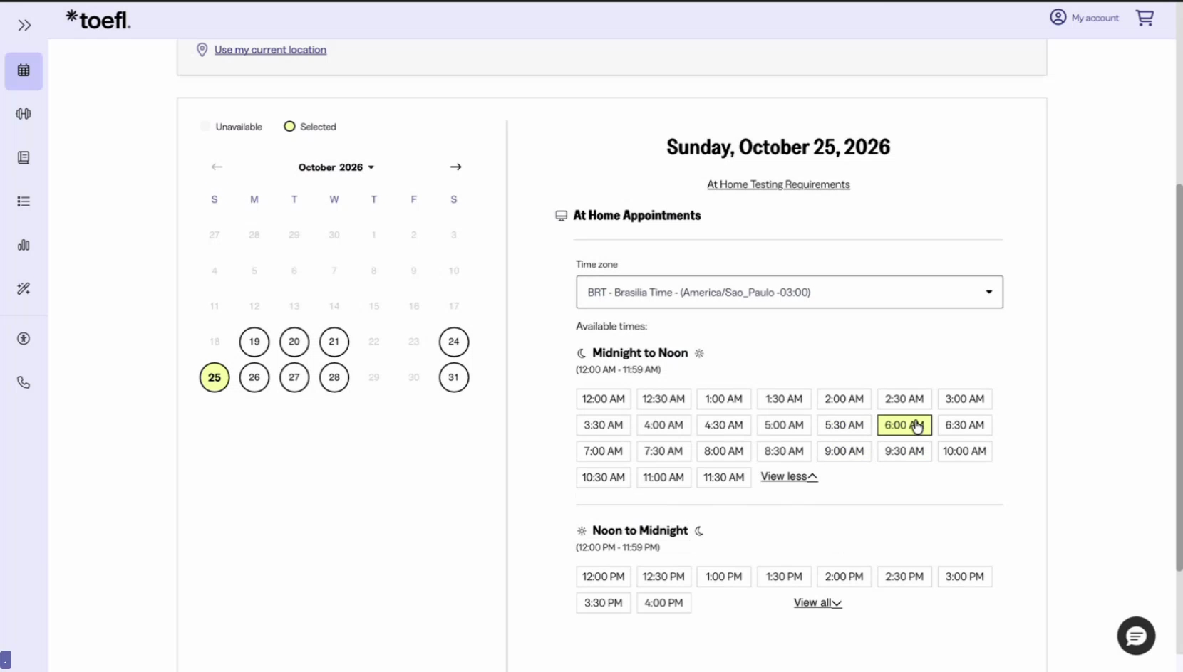This screenshot has width=1183, height=672.
Task: Open At Home Testing Requirements link
Action: [778, 184]
